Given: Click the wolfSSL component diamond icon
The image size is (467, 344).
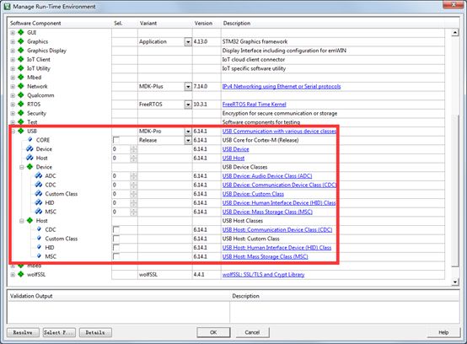Looking at the screenshot, I should point(20,274).
